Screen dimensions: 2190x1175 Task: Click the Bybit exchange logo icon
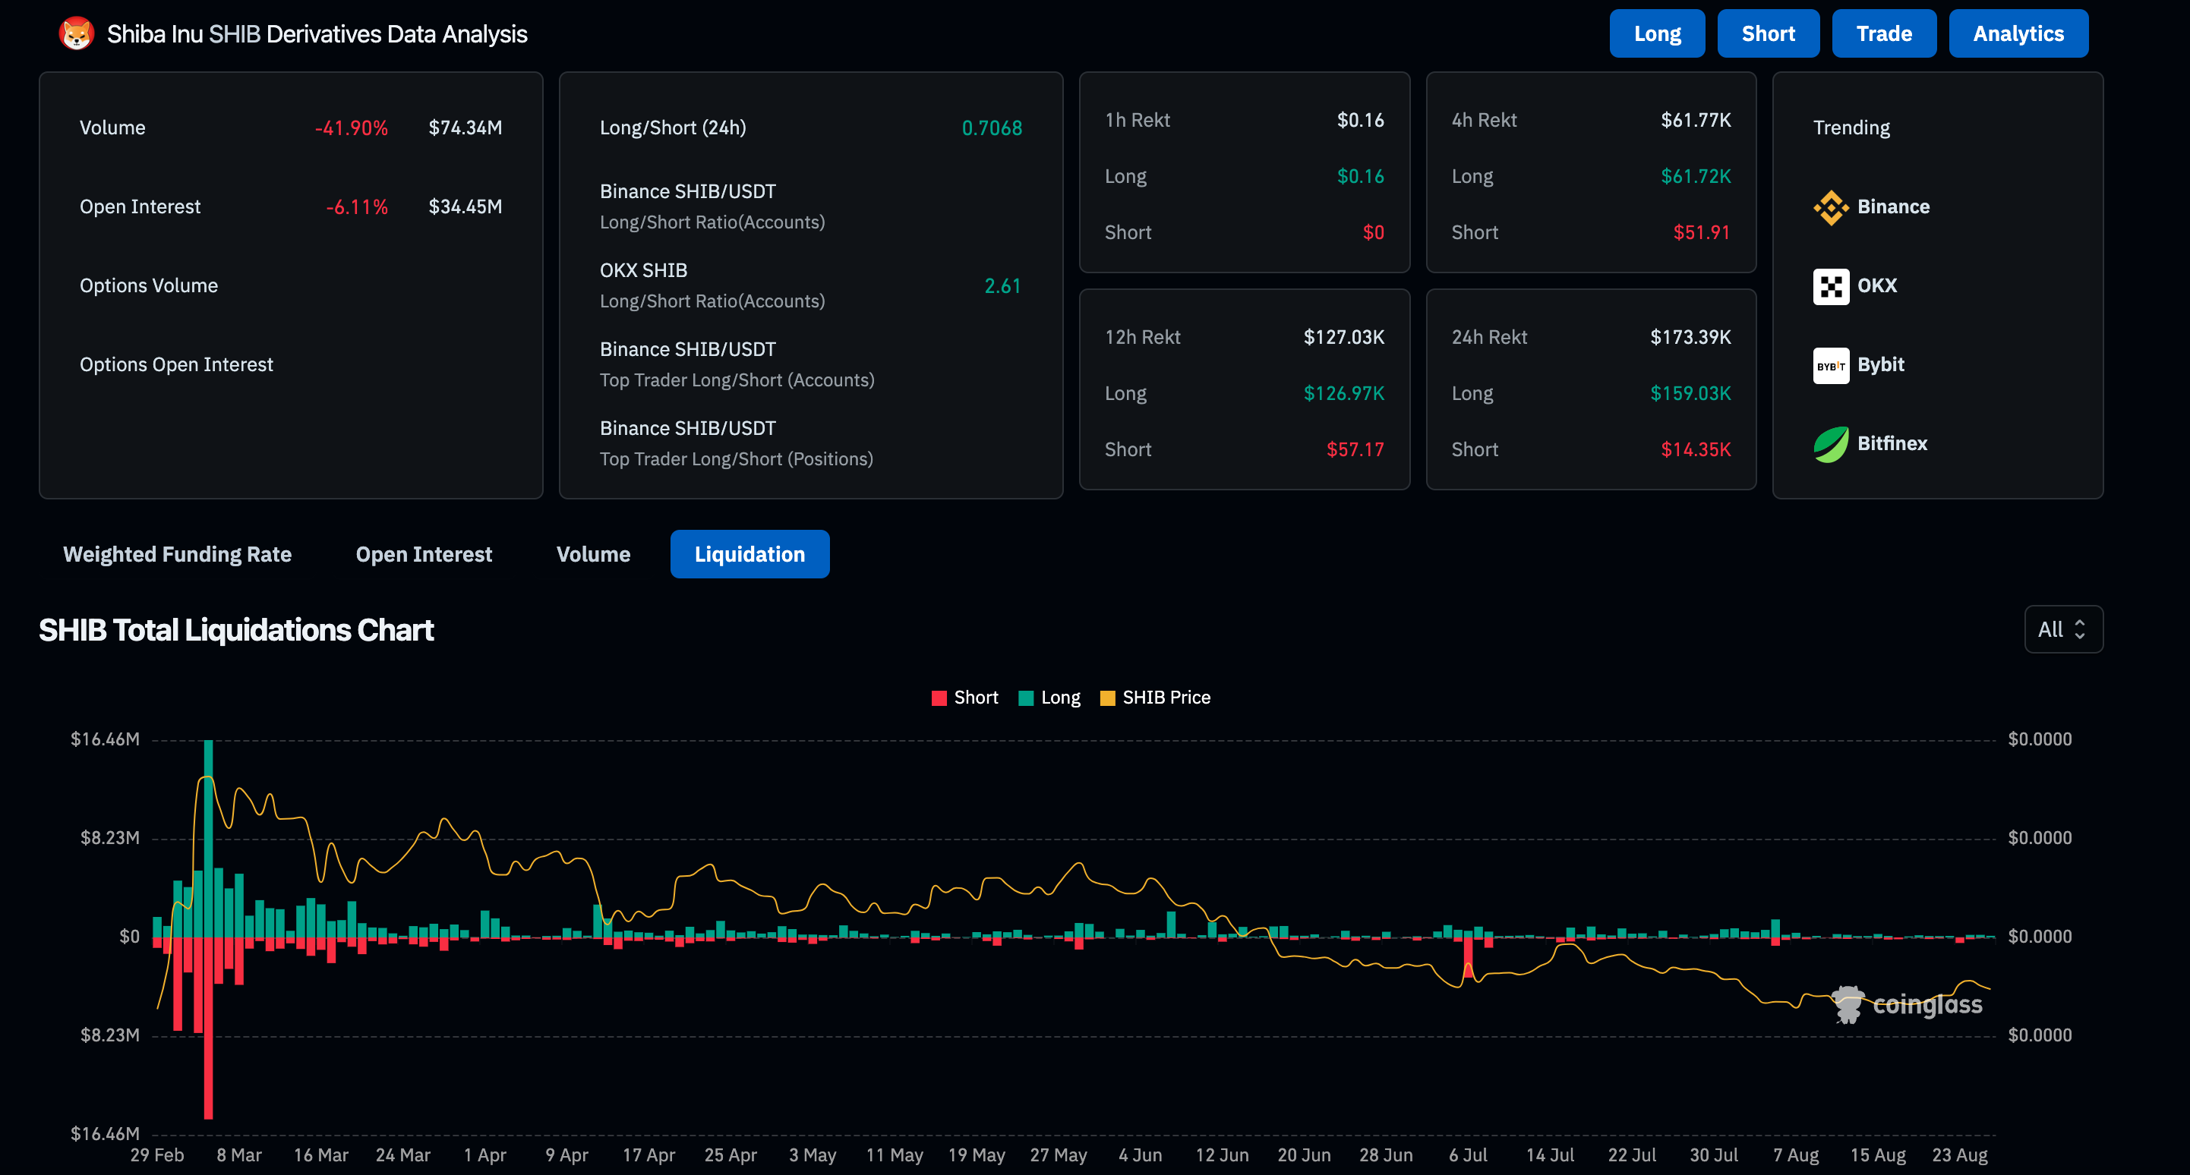(x=1830, y=365)
